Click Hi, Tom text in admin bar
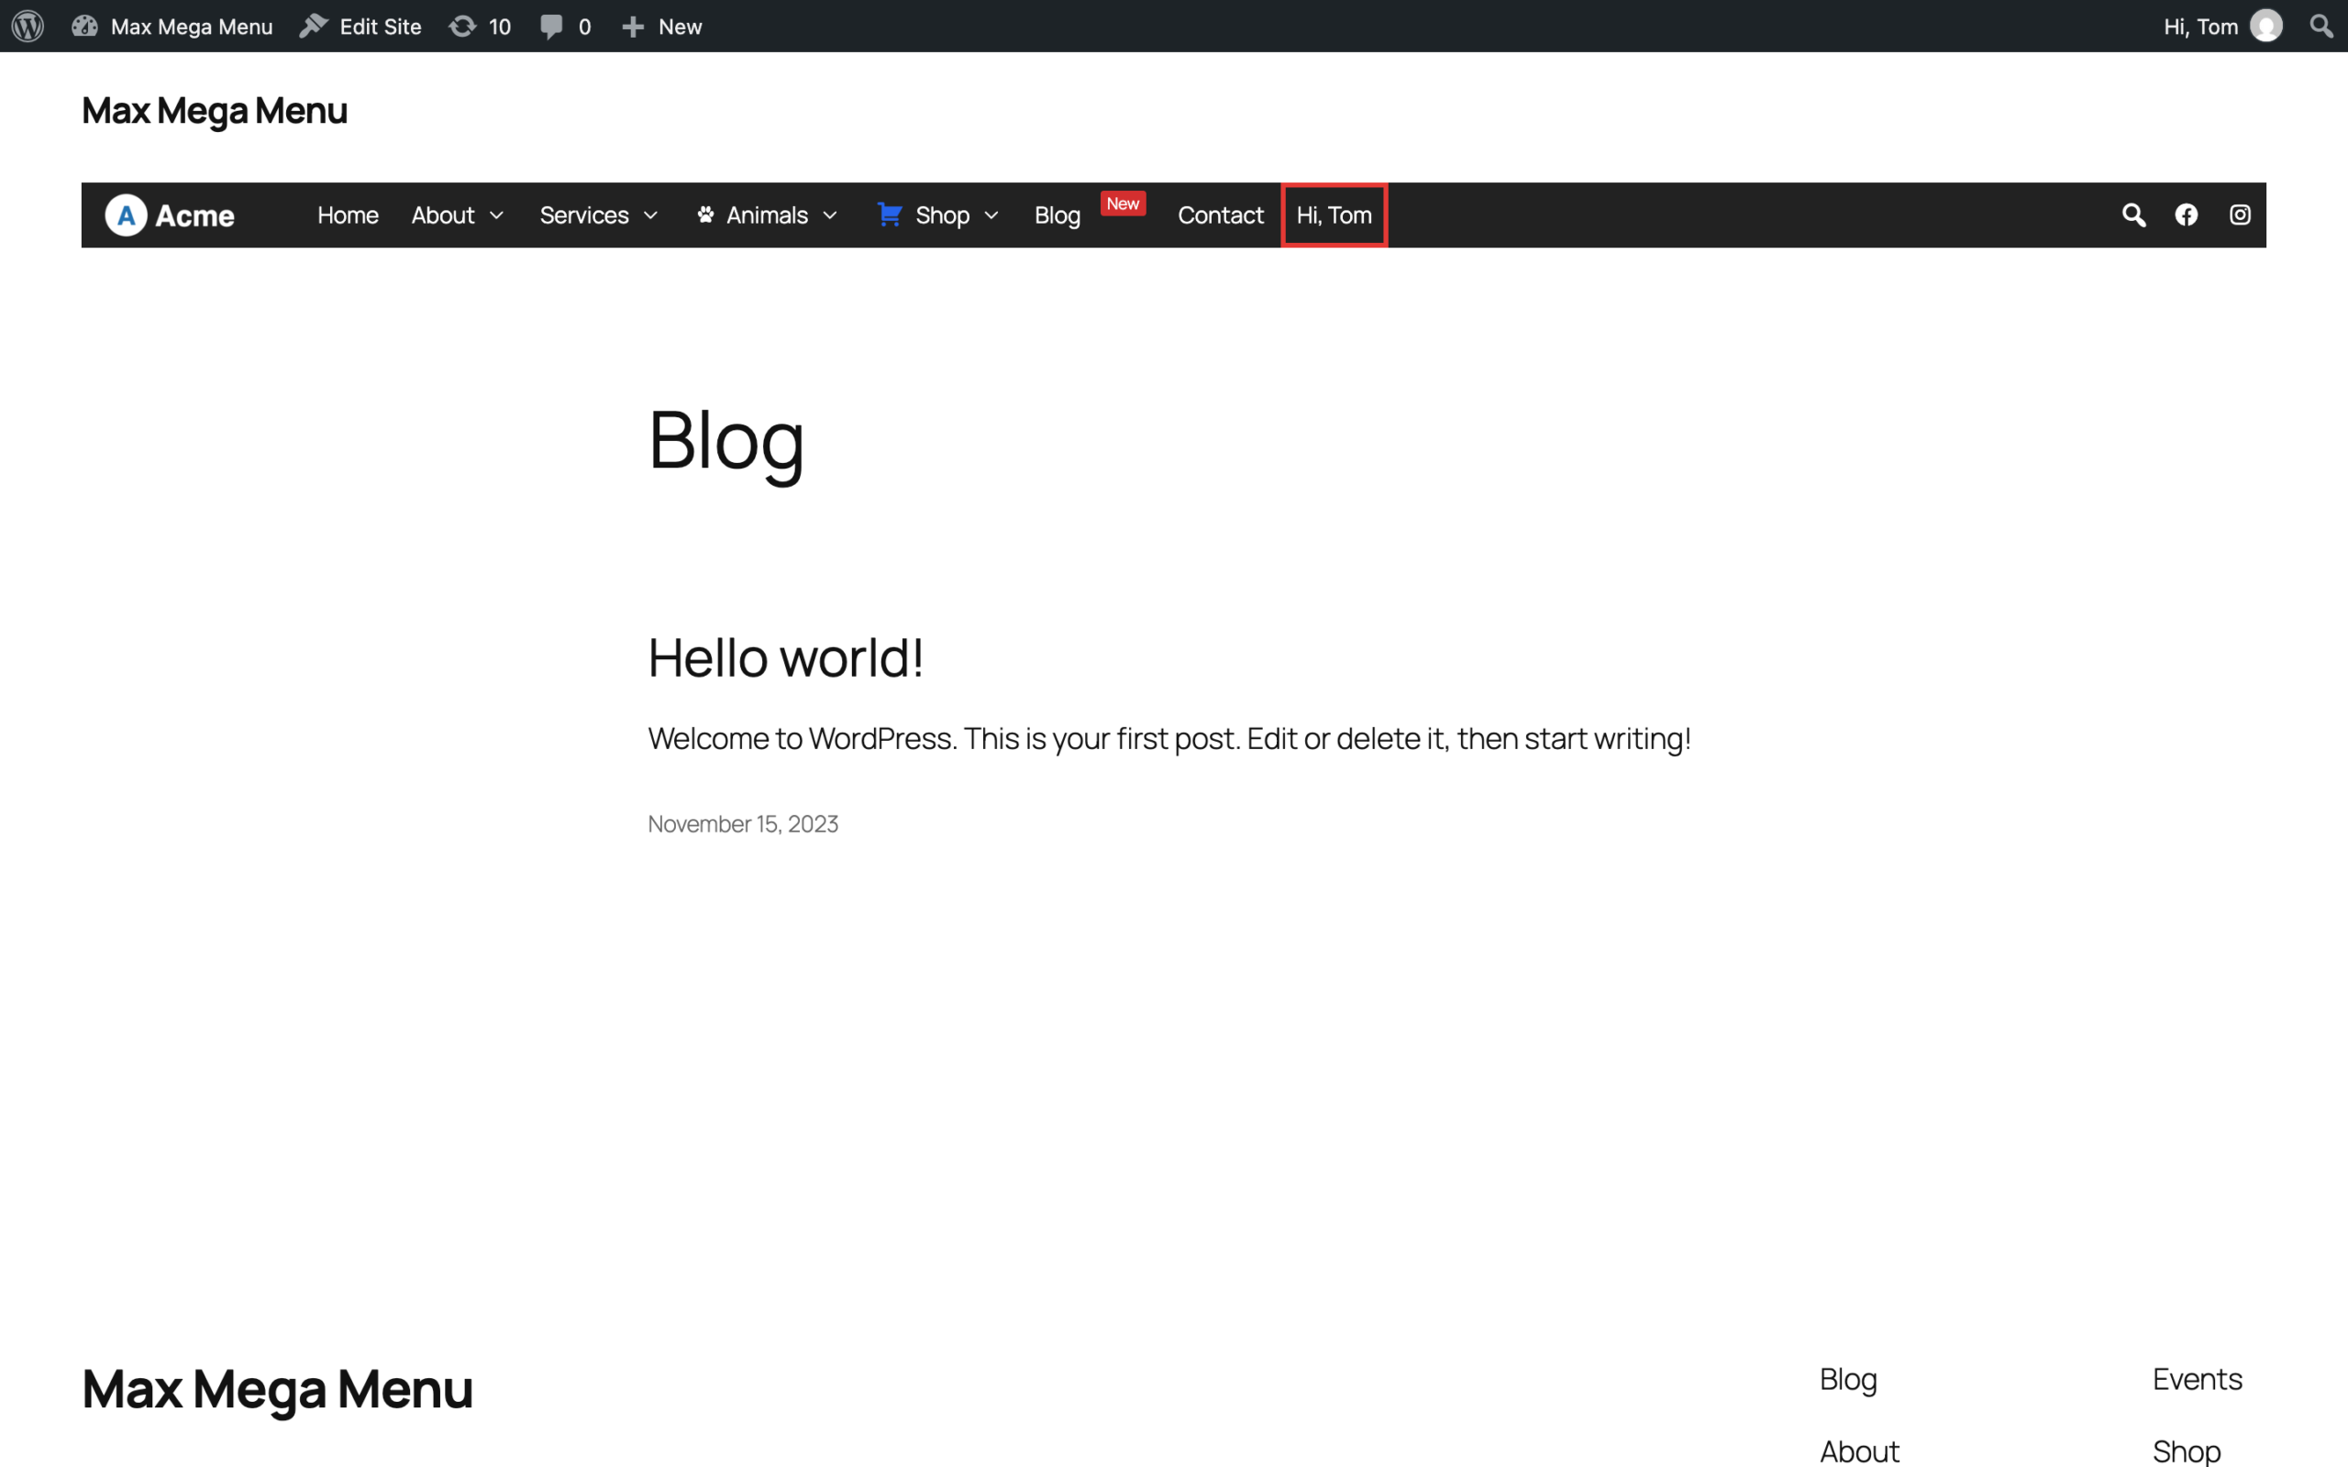This screenshot has width=2348, height=1467. coord(2200,28)
